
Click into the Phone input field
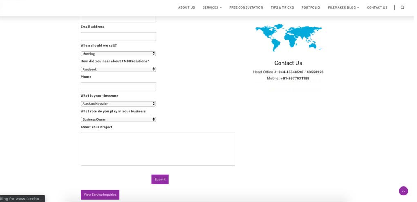click(118, 87)
